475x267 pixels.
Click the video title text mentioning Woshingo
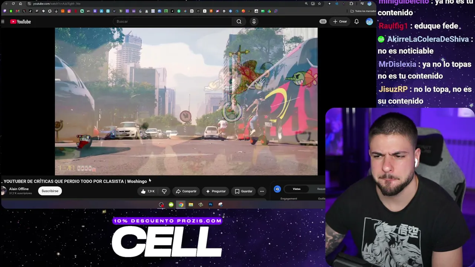pos(75,181)
